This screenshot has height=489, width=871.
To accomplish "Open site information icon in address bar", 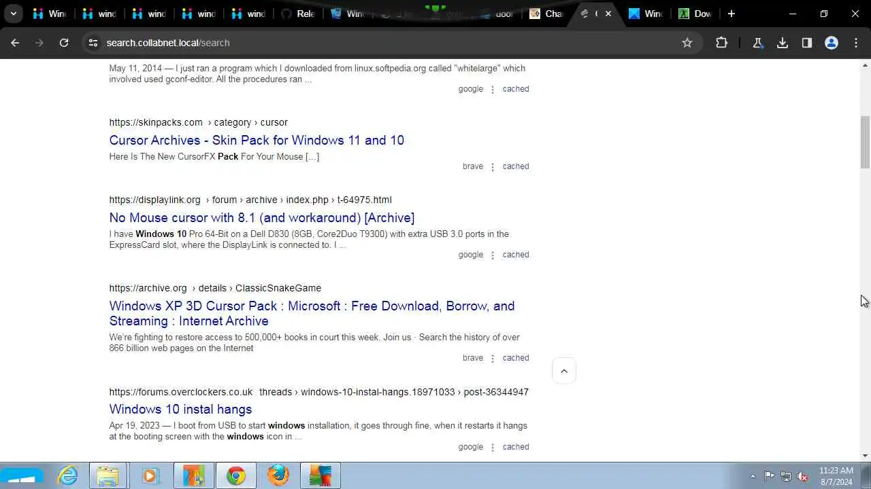I will 93,43.
